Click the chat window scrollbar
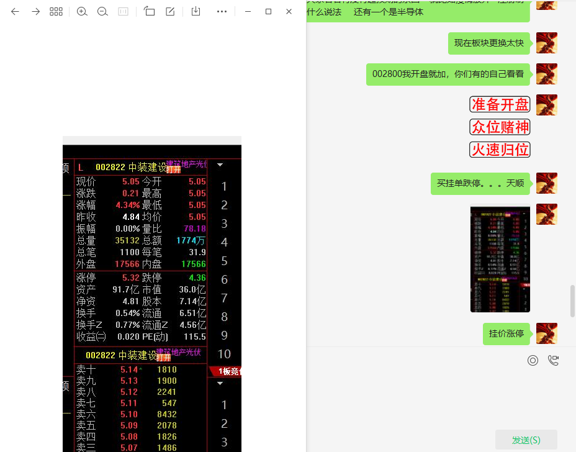Screen dimensions: 576x452 [x=572, y=301]
